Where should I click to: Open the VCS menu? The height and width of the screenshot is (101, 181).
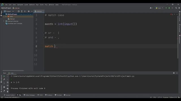click(46, 5)
